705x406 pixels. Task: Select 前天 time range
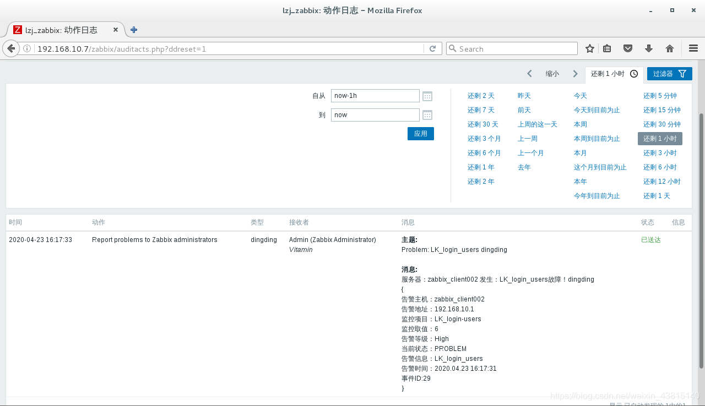click(524, 110)
